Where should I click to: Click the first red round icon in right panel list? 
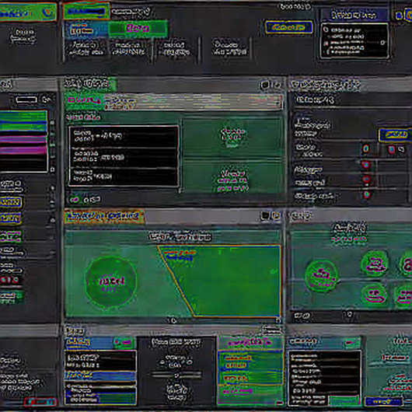[366, 148]
